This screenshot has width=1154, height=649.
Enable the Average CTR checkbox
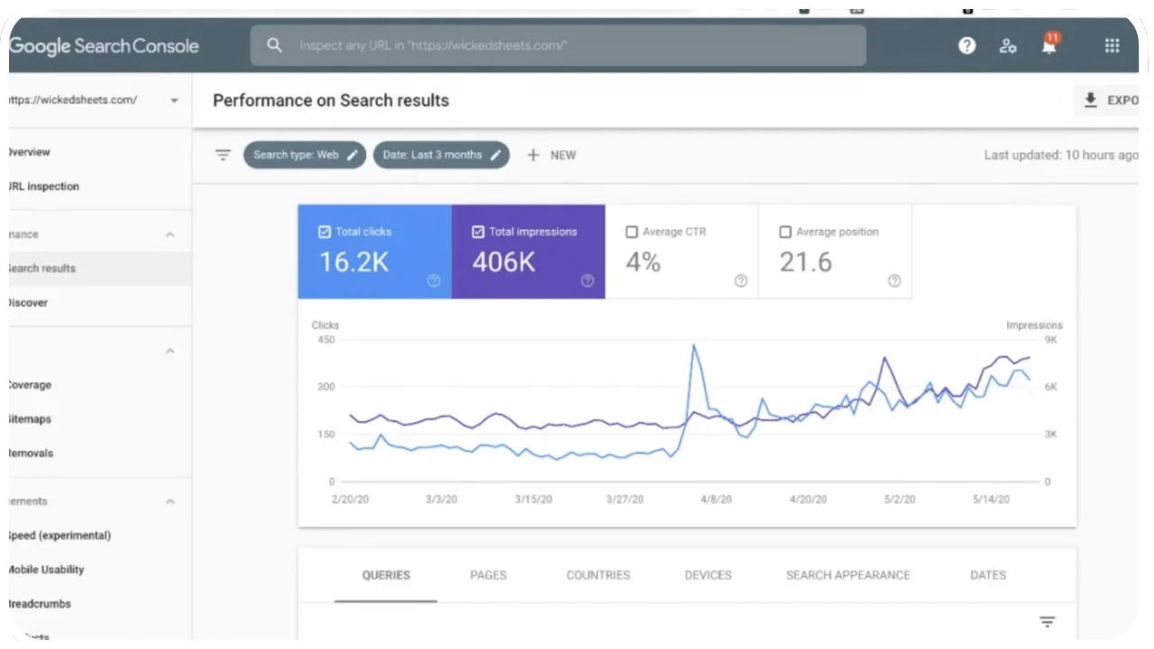click(x=631, y=232)
